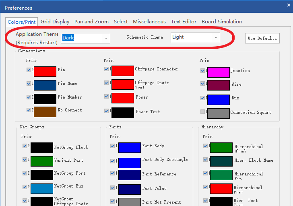Image resolution: width=293 pixels, height=206 pixels.
Task: Change the Hierarchical Block green swatch
Action: [x=221, y=148]
